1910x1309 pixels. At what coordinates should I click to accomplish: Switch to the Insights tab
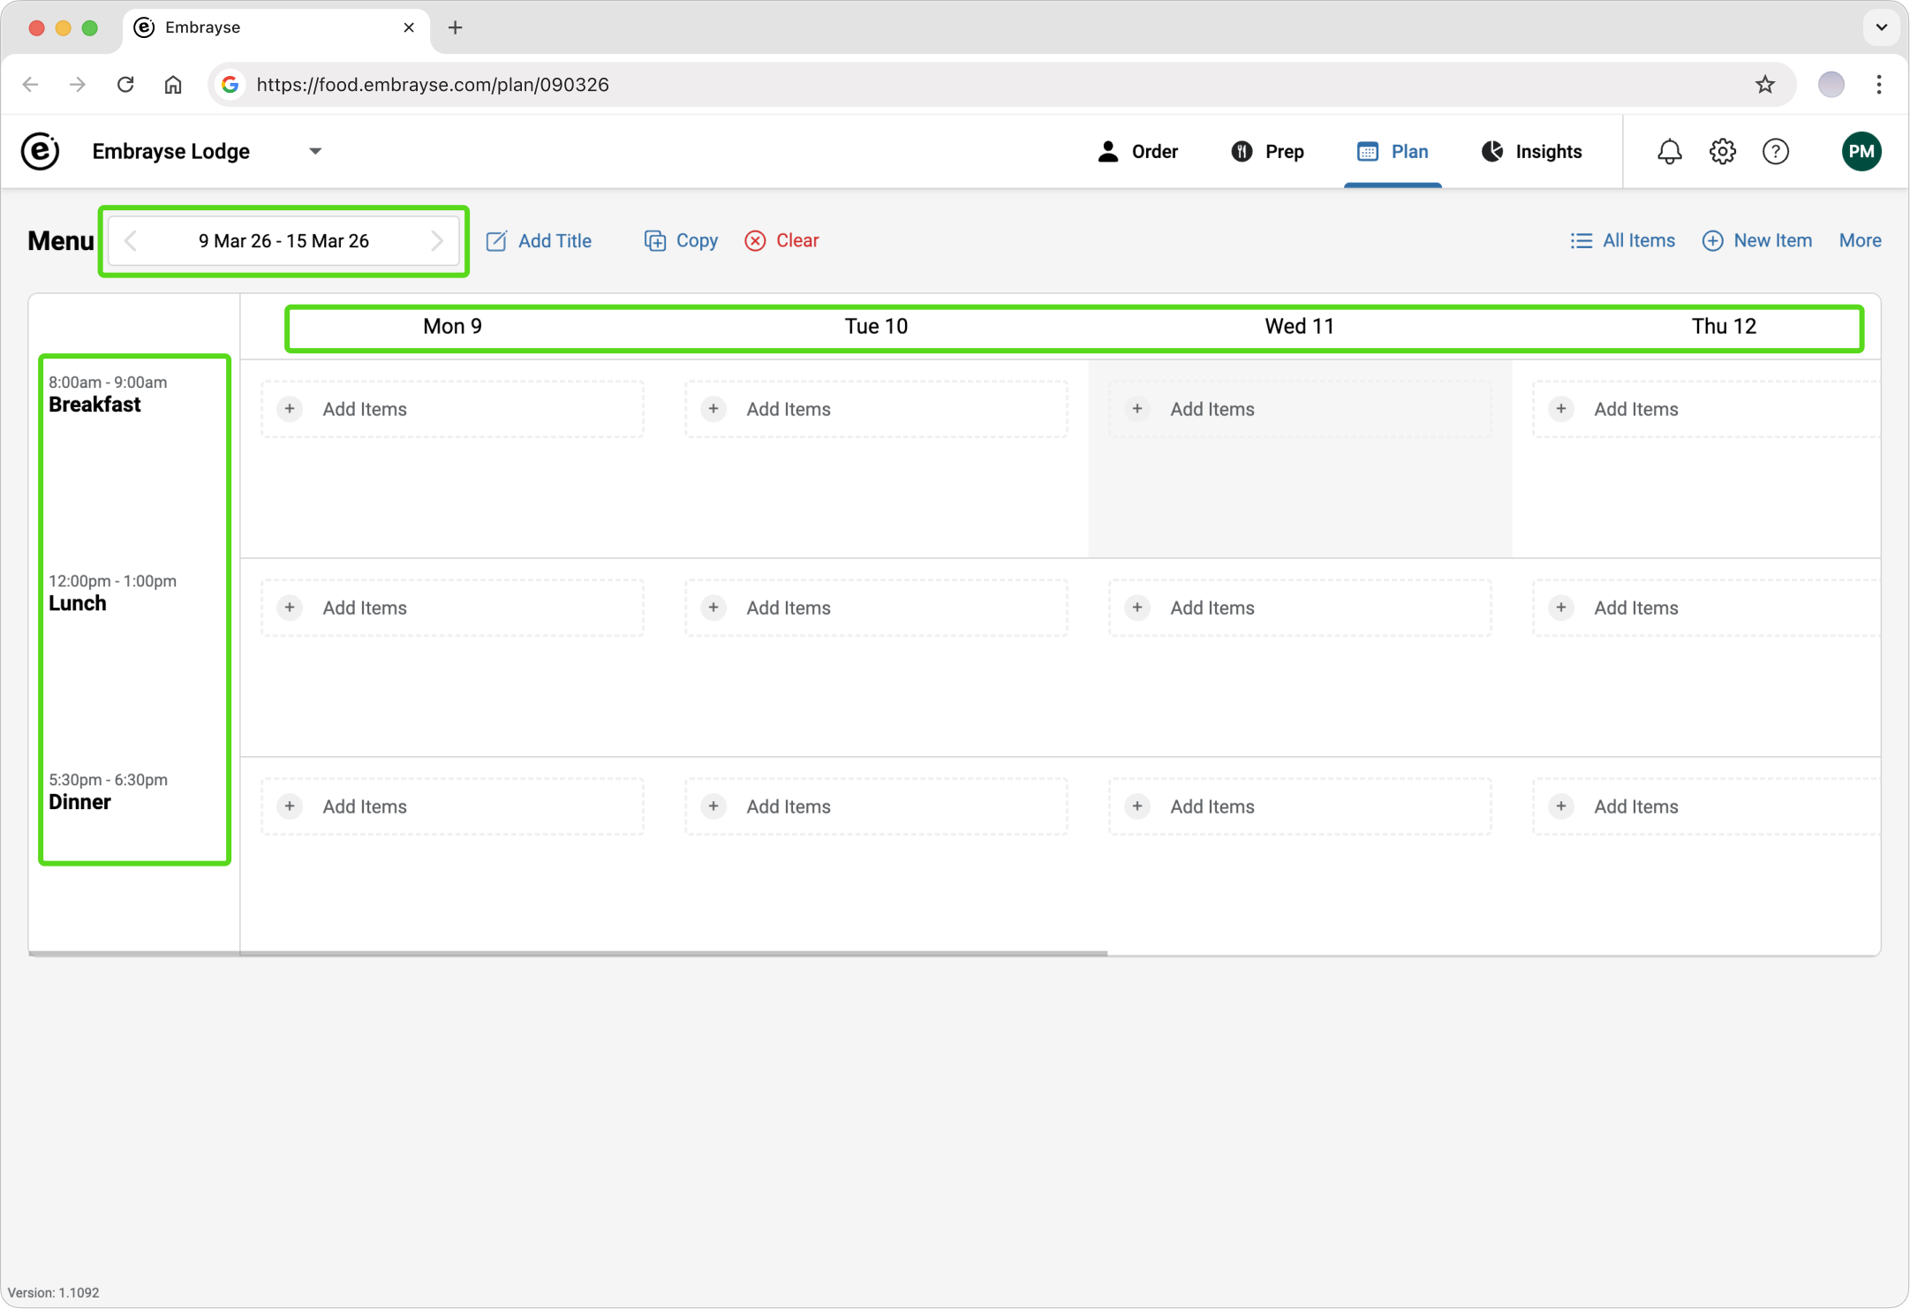coord(1532,152)
